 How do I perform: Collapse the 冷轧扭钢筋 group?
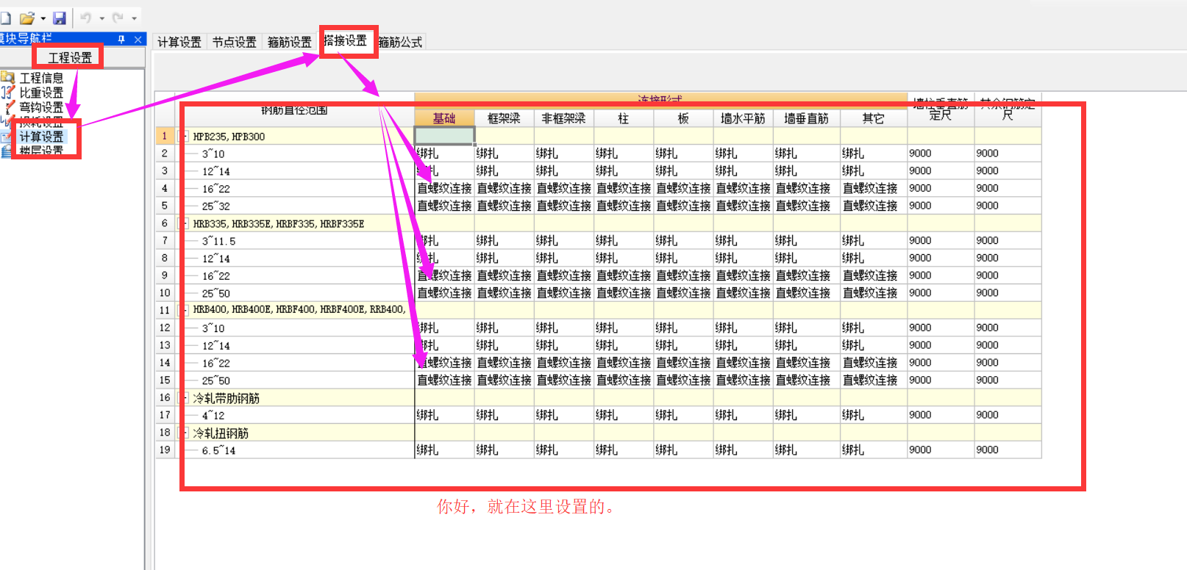point(185,433)
